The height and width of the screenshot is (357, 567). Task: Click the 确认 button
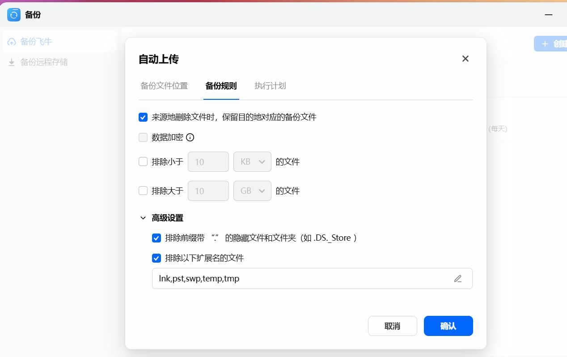click(449, 326)
